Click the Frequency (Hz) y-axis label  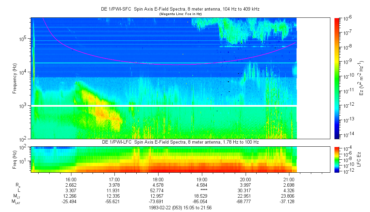pyautogui.click(x=15, y=78)
